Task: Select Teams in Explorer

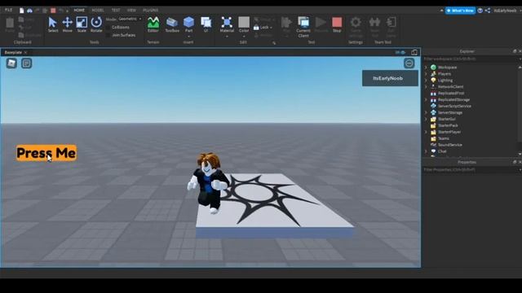Action: click(444, 138)
